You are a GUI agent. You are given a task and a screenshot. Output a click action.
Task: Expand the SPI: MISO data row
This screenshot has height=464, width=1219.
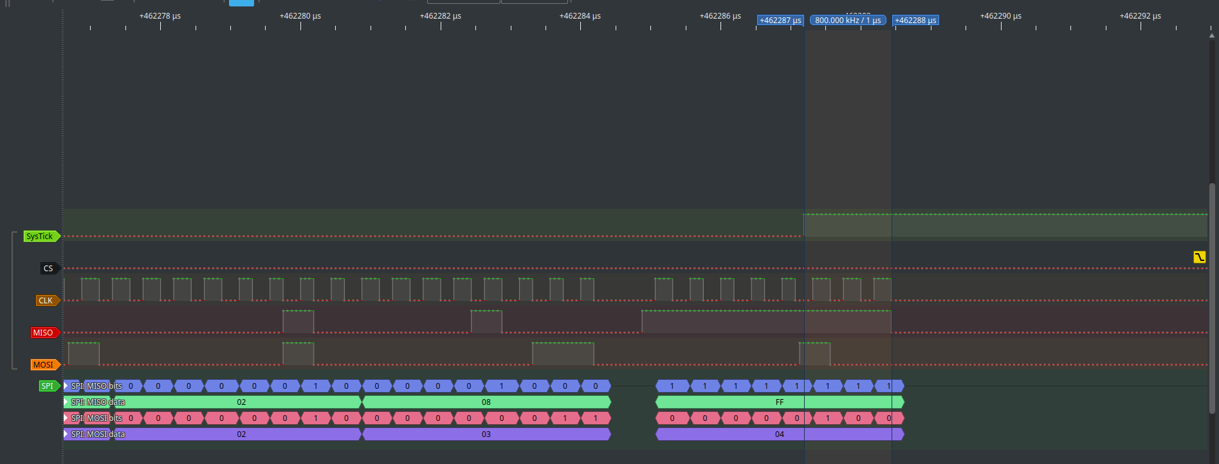click(x=66, y=402)
